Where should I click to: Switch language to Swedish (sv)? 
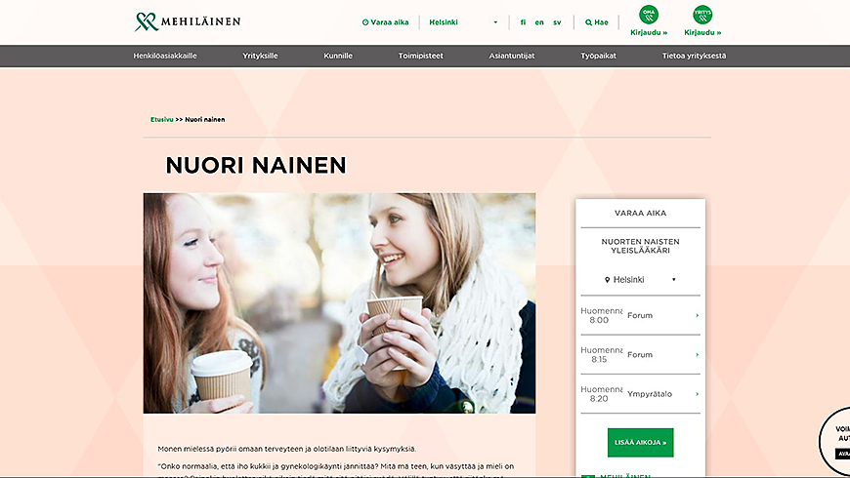[557, 22]
